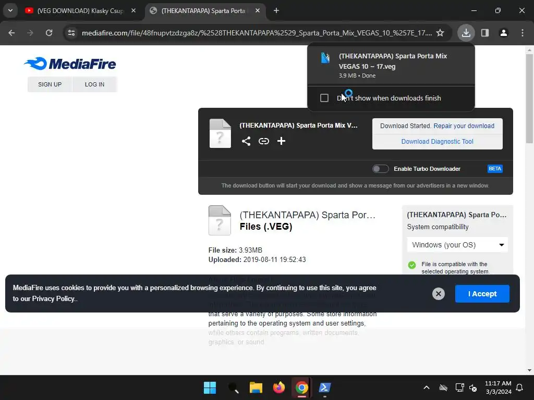Click the Chrome taskbar icon
Image resolution: width=534 pixels, height=400 pixels.
(x=302, y=387)
